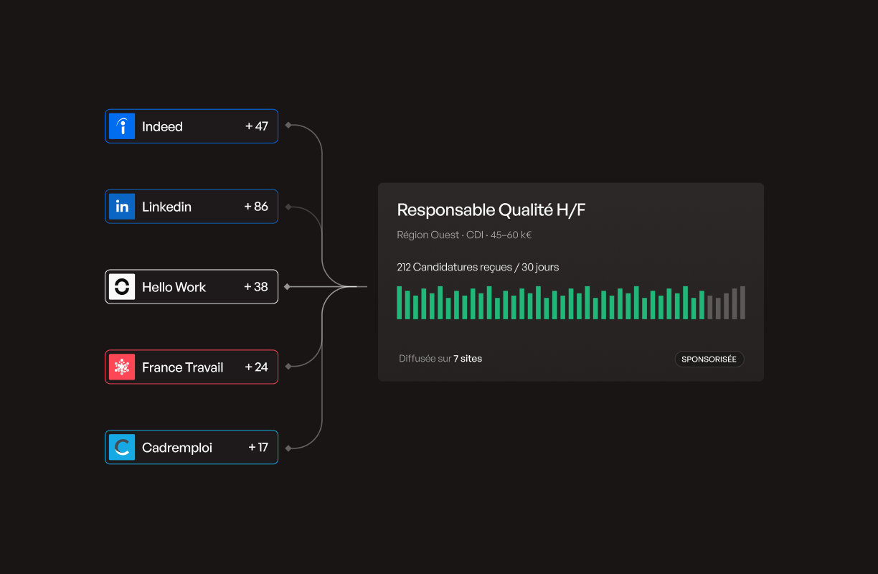
Task: Select the Linkedin source label
Action: coord(166,207)
